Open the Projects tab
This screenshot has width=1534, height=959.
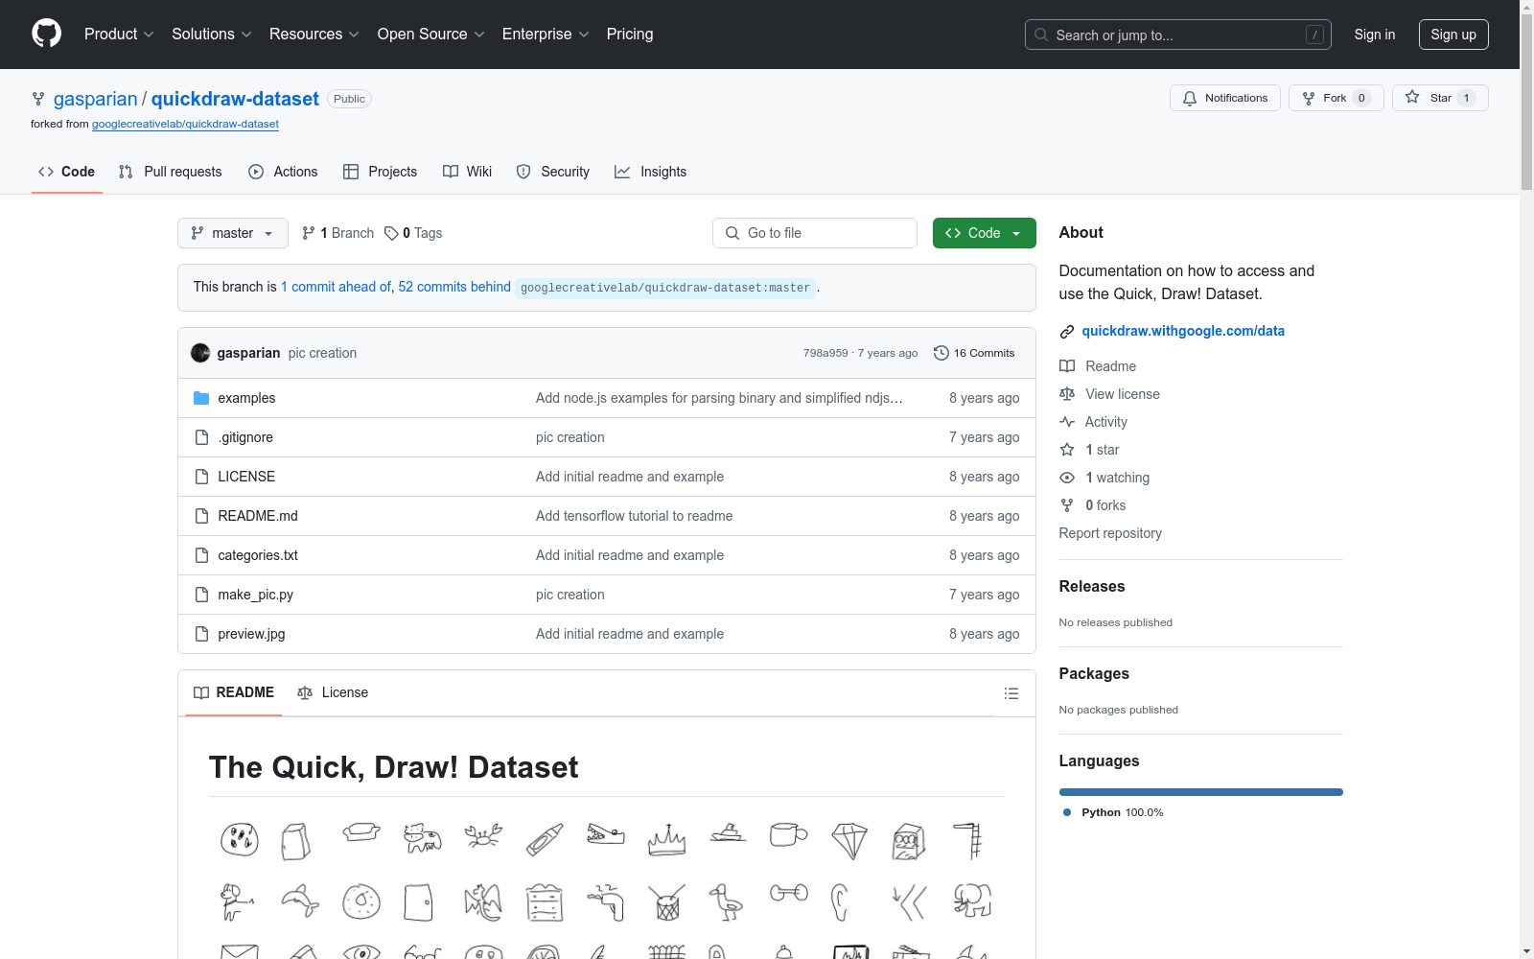tap(381, 172)
